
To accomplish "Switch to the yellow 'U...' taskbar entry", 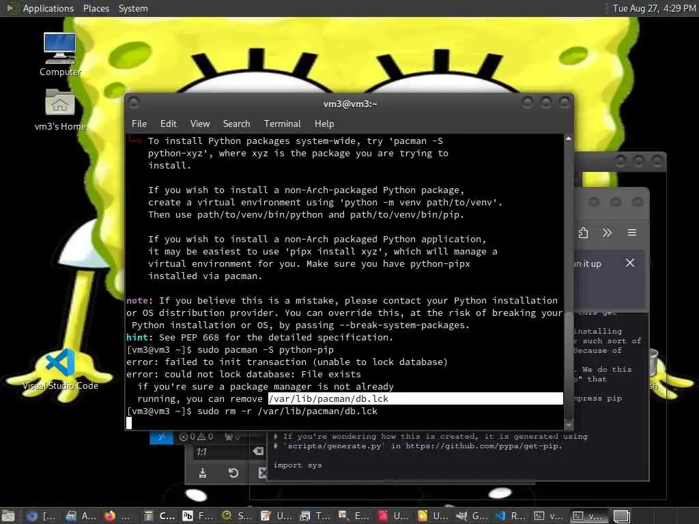I will coord(432,516).
